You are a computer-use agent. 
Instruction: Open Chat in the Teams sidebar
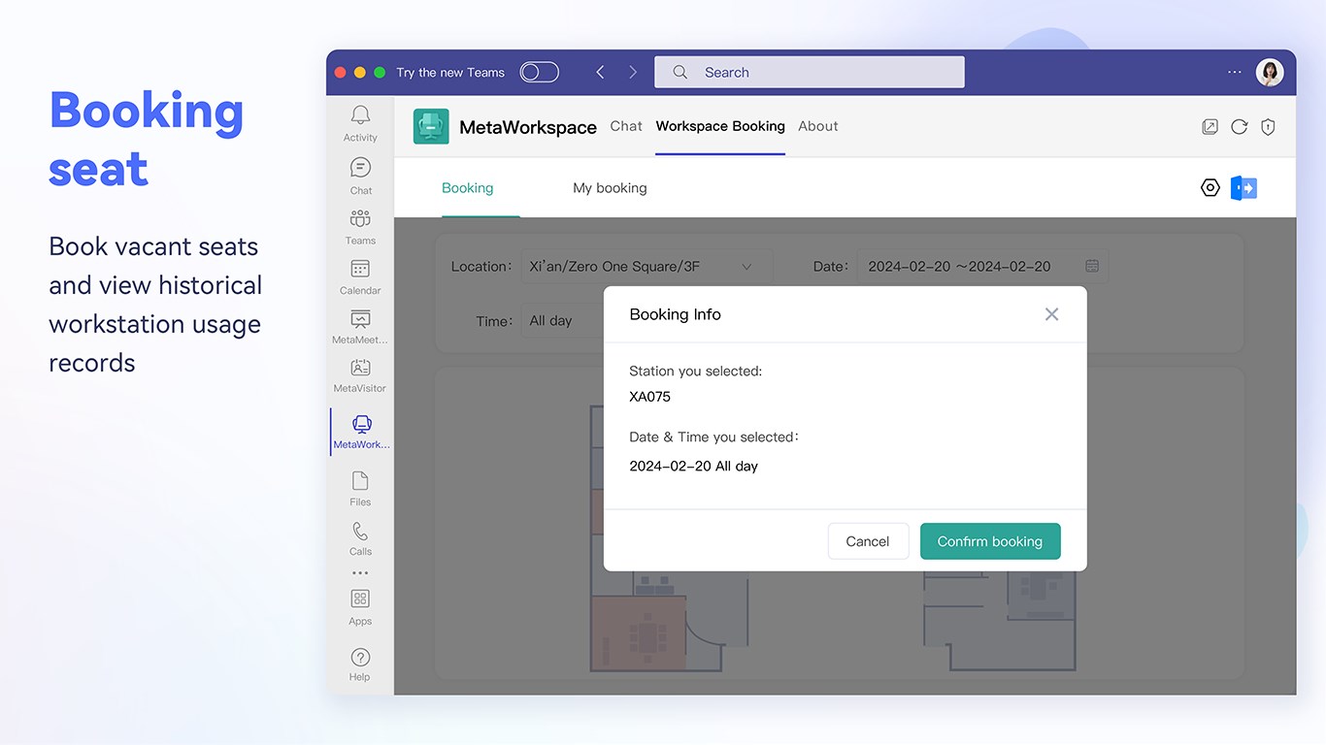[x=360, y=176]
